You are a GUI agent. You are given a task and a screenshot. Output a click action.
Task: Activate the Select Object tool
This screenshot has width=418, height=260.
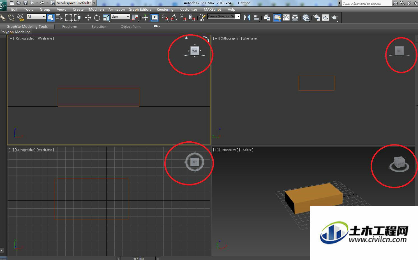coord(51,18)
